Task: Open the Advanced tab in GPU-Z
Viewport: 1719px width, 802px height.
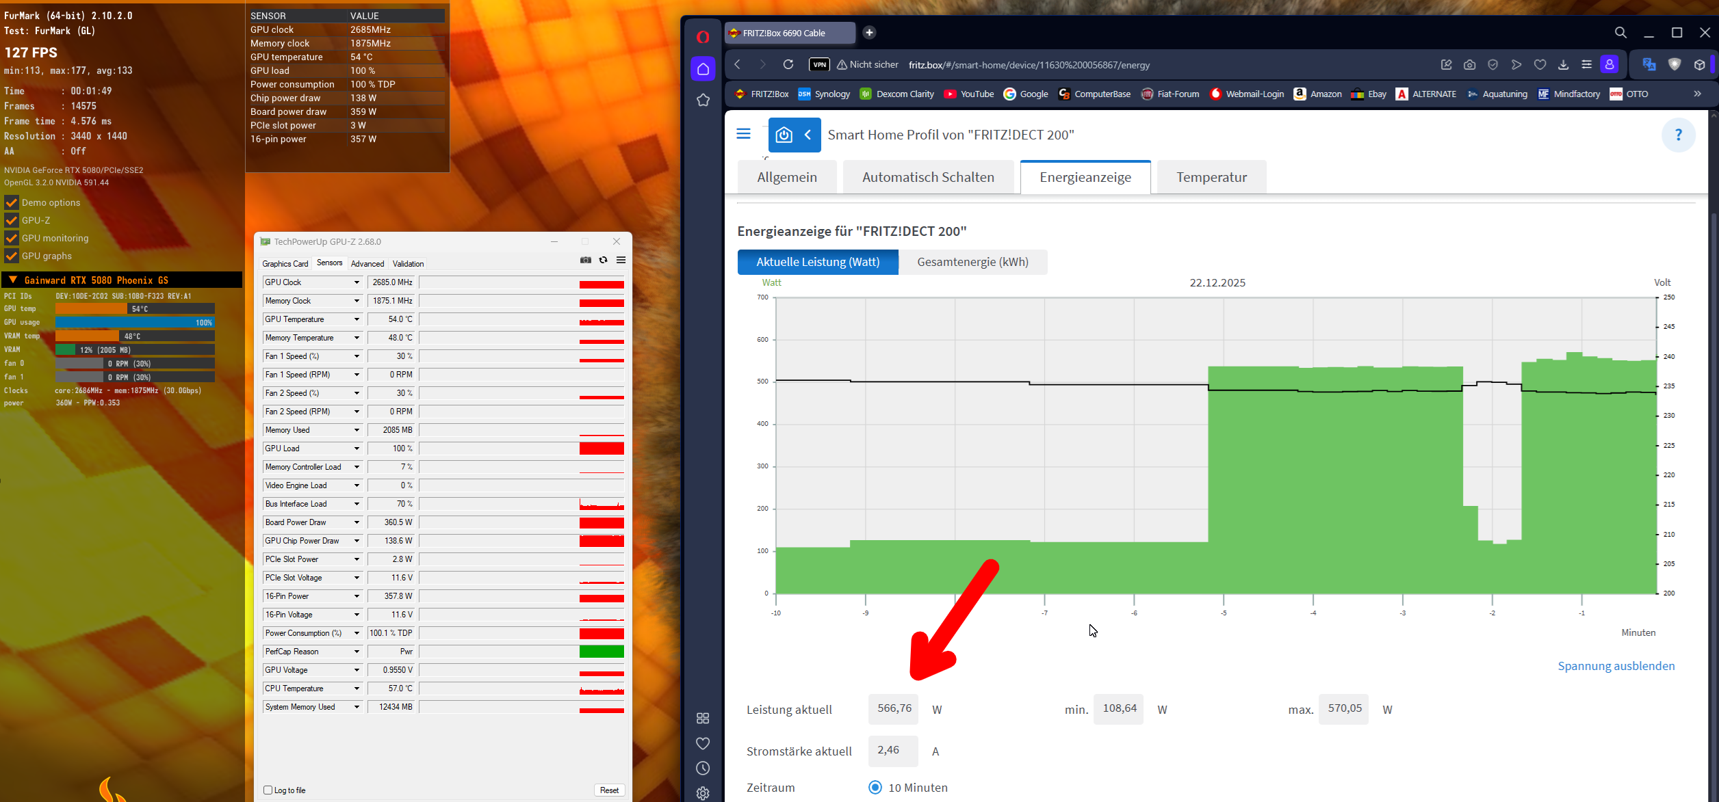Action: coord(367,264)
